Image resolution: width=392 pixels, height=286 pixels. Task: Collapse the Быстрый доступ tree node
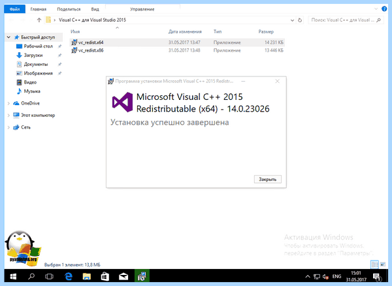(x=8, y=37)
